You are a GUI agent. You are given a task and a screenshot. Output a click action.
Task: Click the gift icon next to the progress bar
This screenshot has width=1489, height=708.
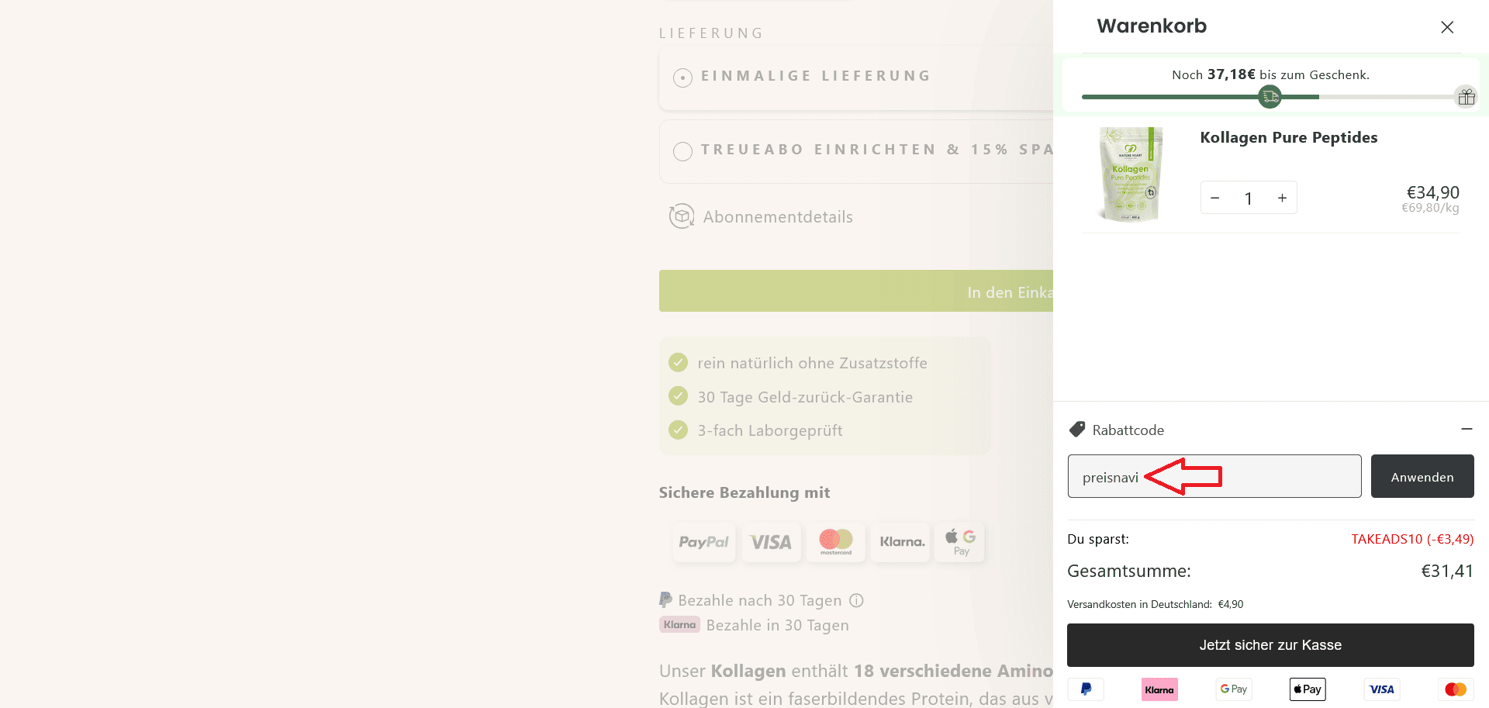pyautogui.click(x=1467, y=97)
